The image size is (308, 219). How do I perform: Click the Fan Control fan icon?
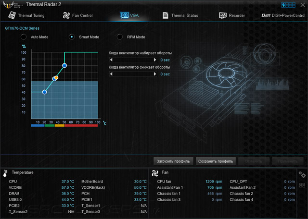(66, 15)
